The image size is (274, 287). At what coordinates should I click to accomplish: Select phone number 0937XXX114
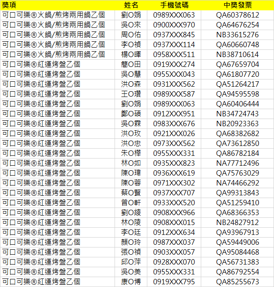point(174,44)
